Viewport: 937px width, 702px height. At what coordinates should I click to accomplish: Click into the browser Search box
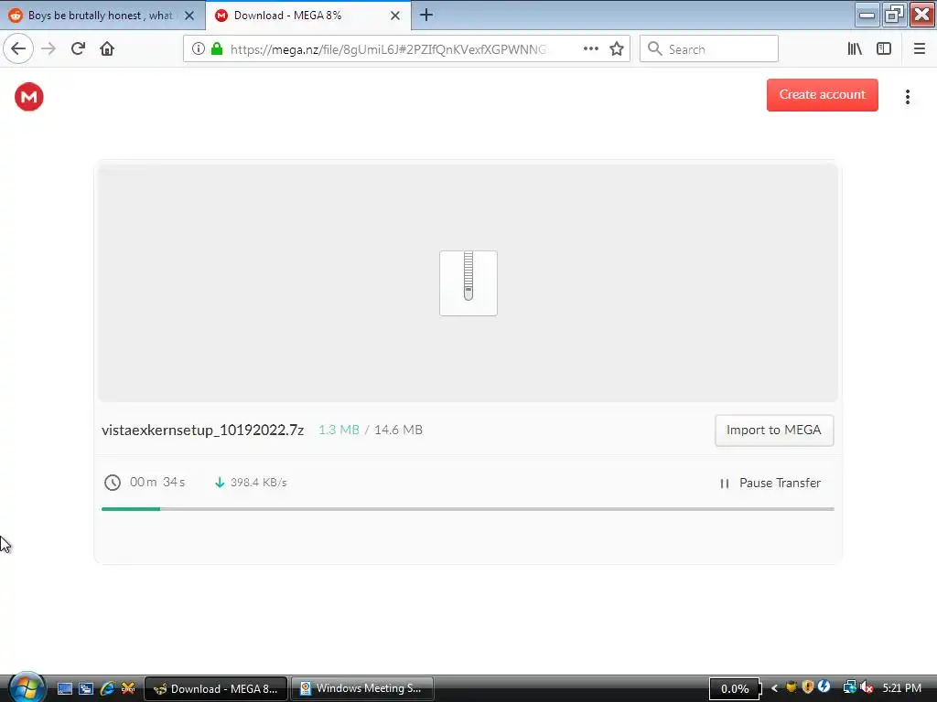709,49
